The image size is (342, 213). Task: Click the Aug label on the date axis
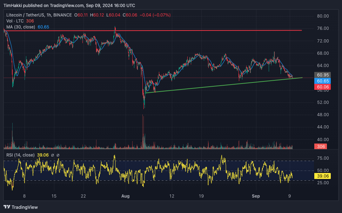coord(126,196)
